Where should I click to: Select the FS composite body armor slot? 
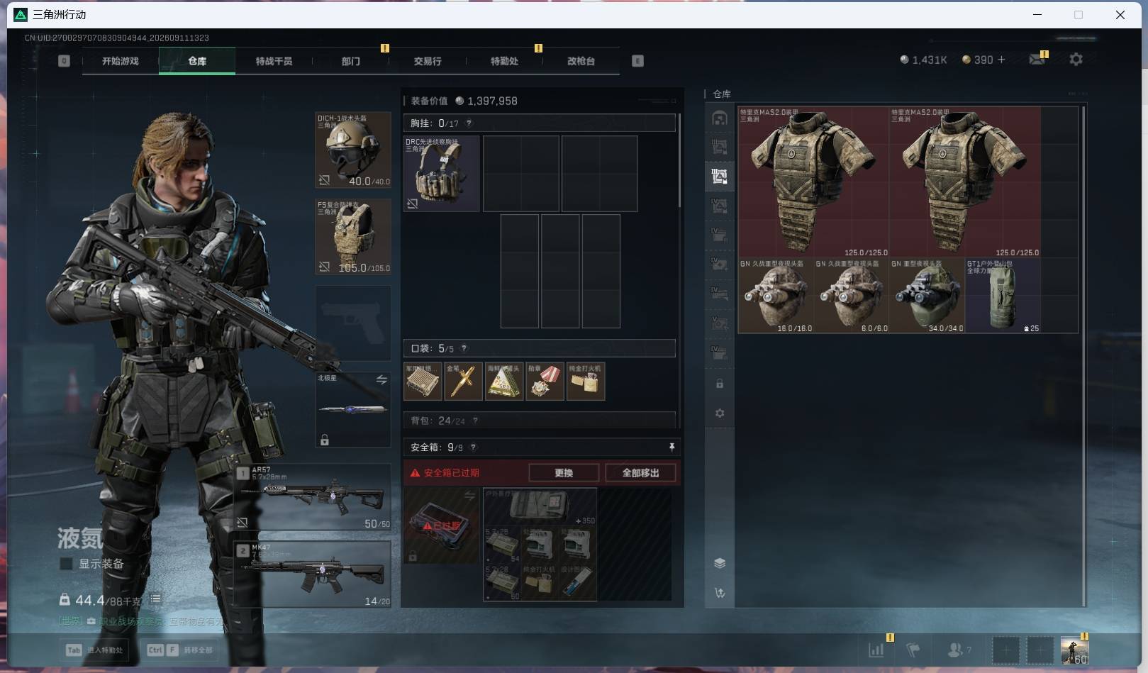click(x=353, y=237)
